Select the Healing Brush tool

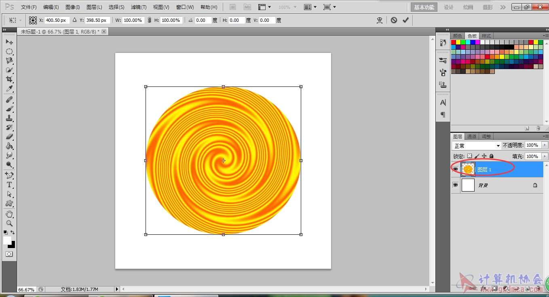pos(9,99)
